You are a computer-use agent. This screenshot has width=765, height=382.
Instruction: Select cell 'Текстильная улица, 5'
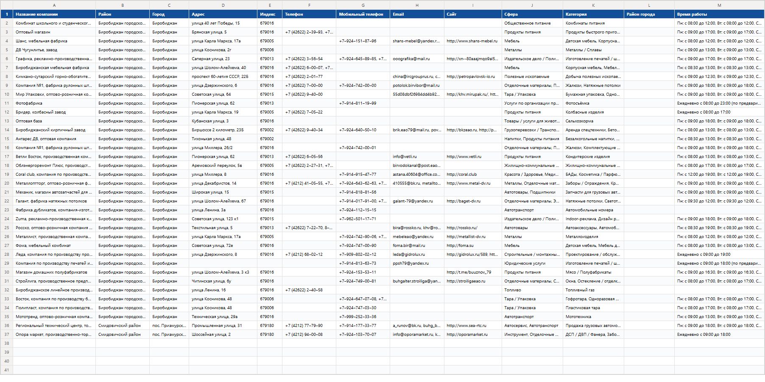(x=223, y=228)
